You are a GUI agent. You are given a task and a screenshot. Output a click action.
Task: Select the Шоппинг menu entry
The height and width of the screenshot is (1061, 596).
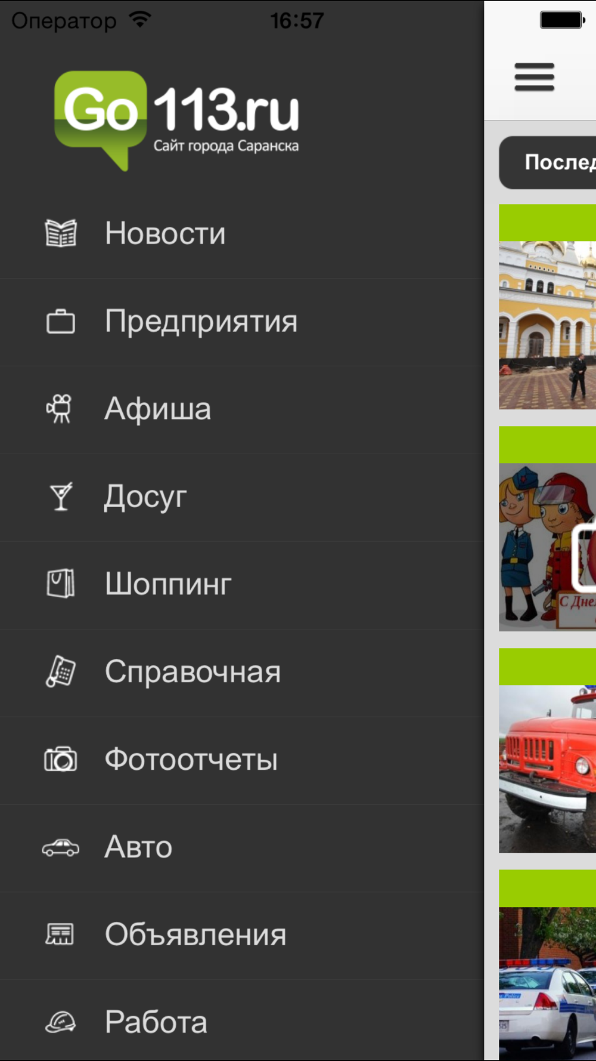click(x=242, y=584)
